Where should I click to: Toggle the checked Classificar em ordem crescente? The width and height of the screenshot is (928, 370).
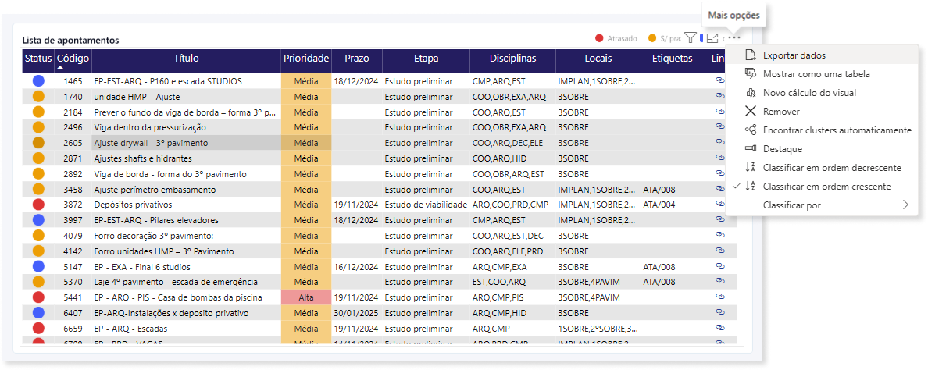tap(822, 187)
